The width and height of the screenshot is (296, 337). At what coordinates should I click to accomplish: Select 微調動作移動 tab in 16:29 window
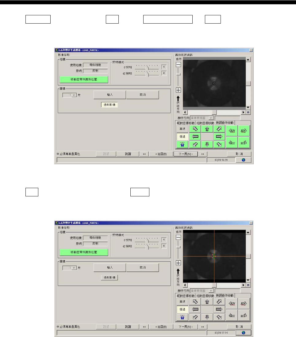[x=225, y=123]
